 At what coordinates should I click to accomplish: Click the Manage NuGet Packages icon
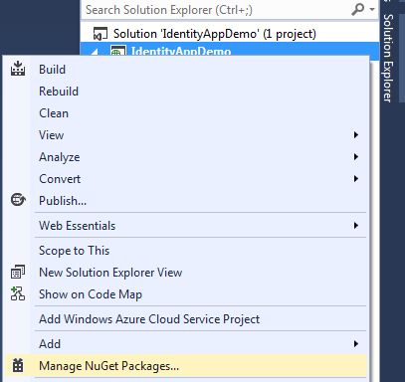pos(18,365)
